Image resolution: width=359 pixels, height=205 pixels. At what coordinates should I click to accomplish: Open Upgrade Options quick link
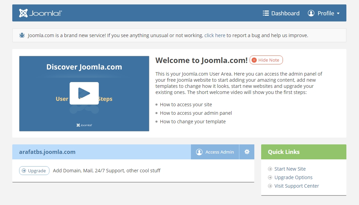[x=293, y=177]
